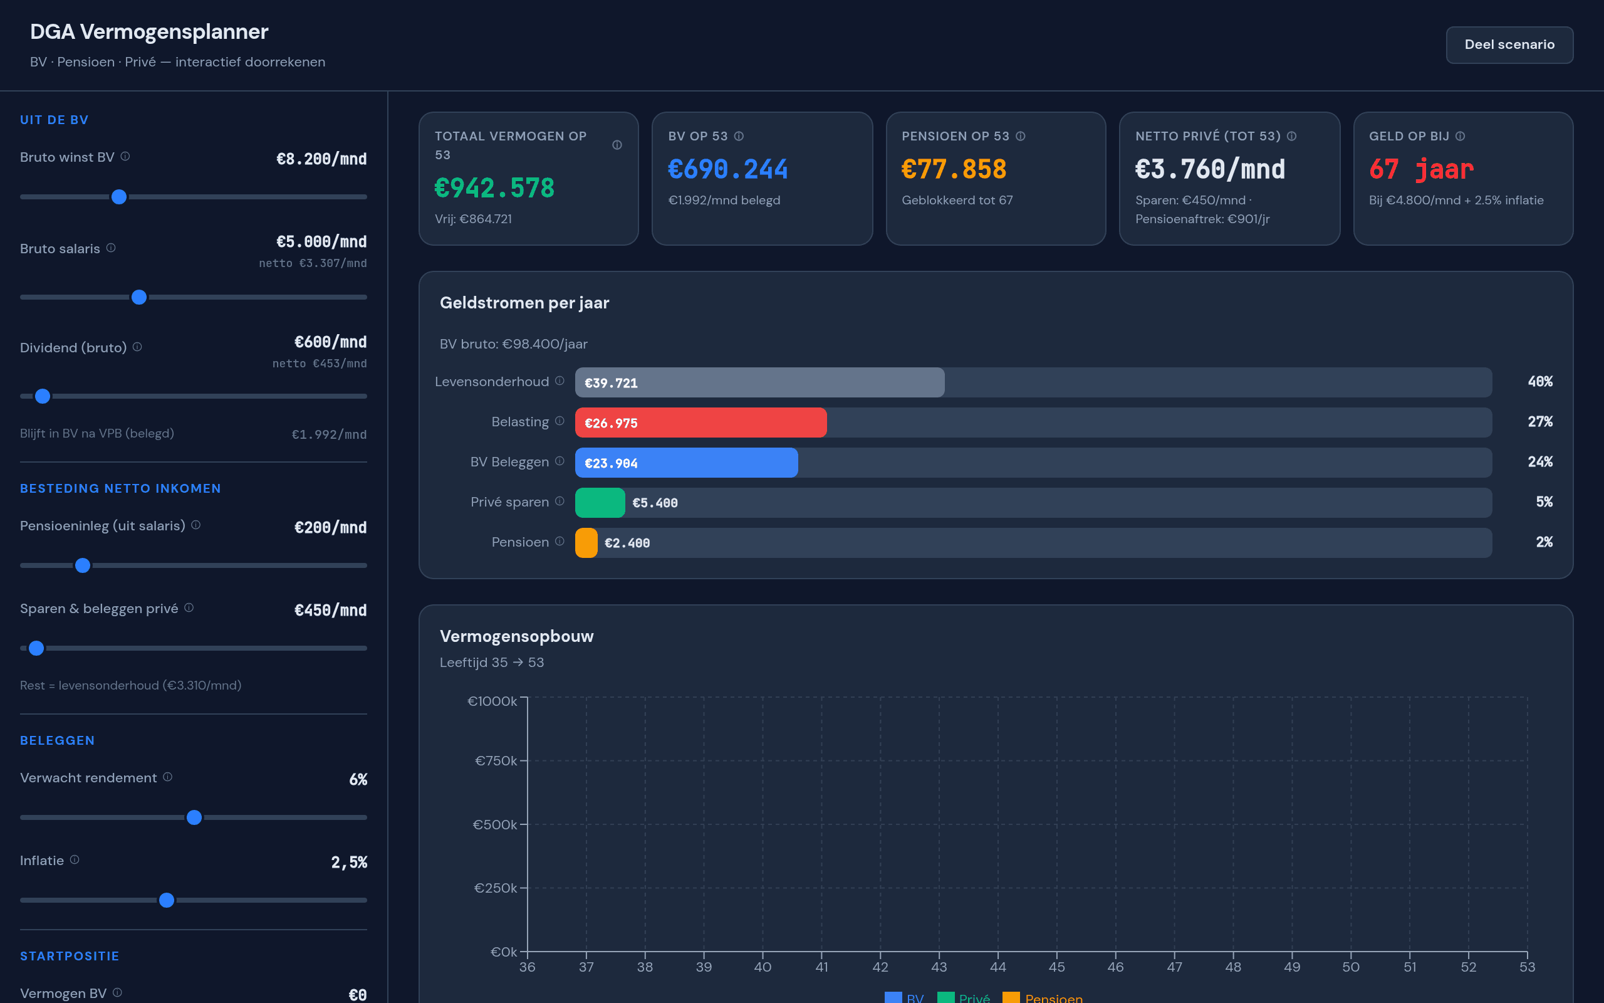Viewport: 1604px width, 1003px height.
Task: Click info icon next to Bruto winst BV
Action: pyautogui.click(x=125, y=157)
